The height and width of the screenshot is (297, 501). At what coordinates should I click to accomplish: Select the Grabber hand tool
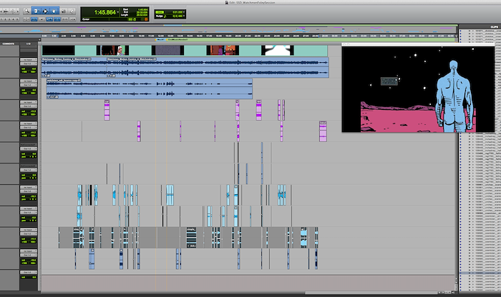click(54, 11)
